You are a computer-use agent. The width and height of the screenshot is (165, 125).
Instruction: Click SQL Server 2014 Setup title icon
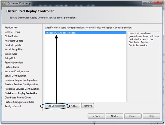tap(4, 4)
